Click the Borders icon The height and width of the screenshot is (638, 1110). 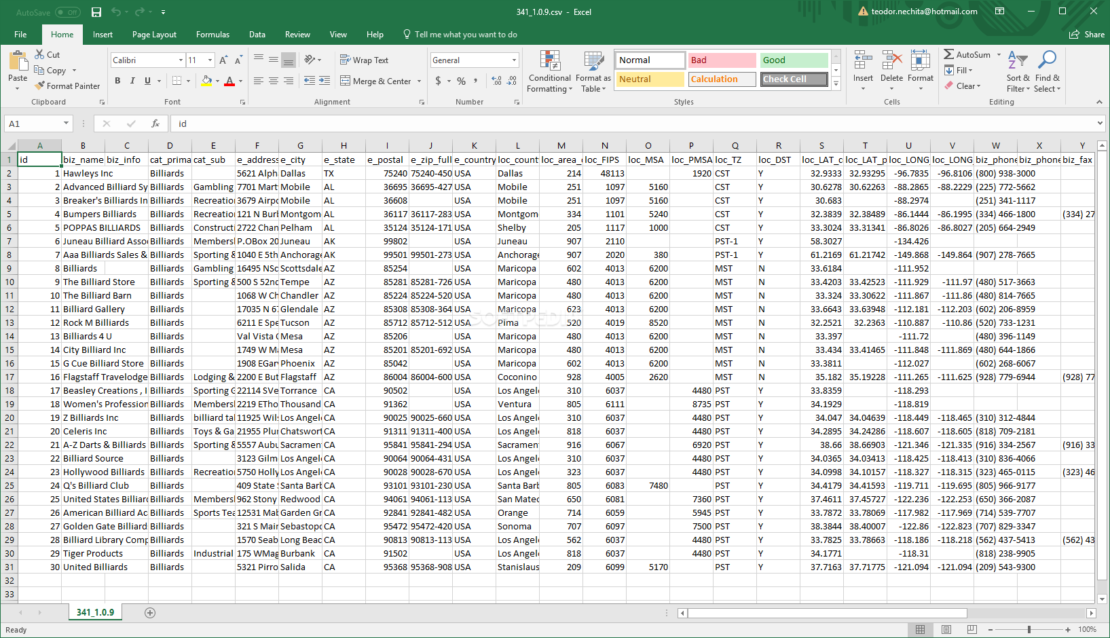point(177,81)
